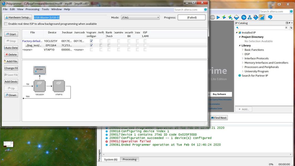Open the JTAG Mode dropdown
Screen dimensions: 295x166
[140, 17]
